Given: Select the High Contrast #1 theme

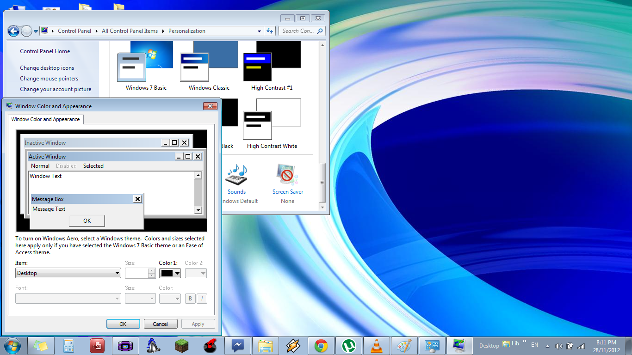Looking at the screenshot, I should tap(272, 66).
